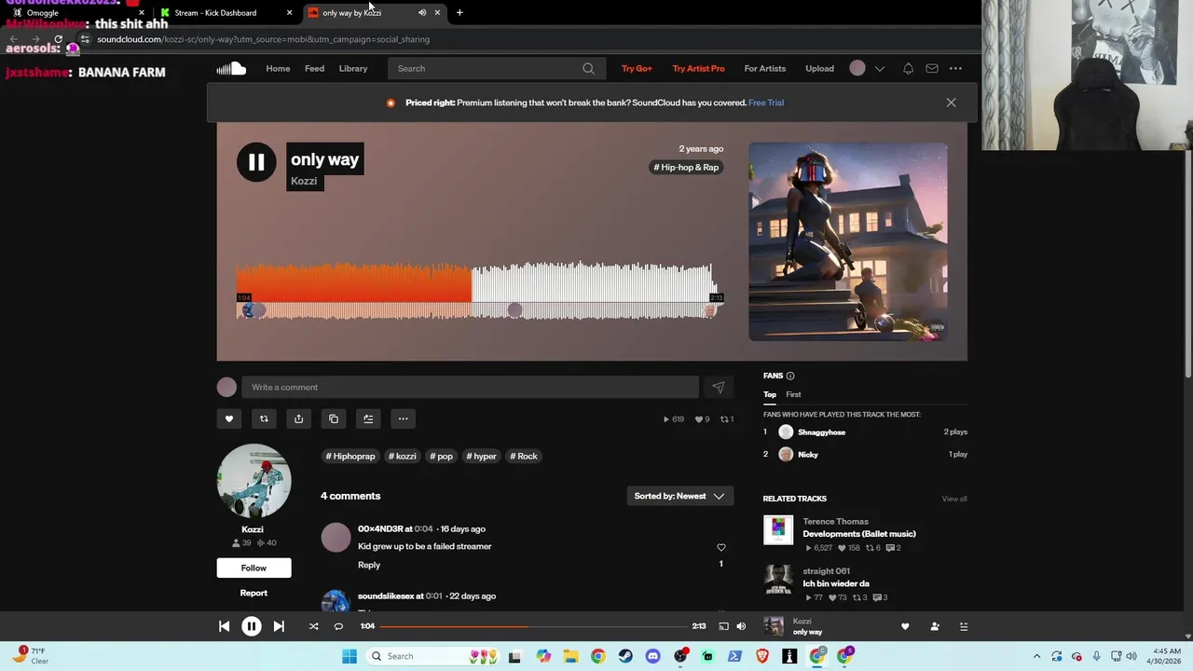
Task: Select the # Rock tag
Action: 524,456
